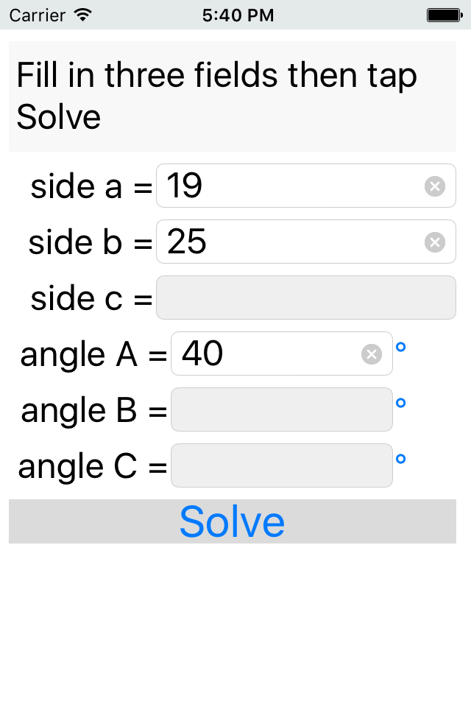The width and height of the screenshot is (471, 707).
Task: Tap the Solve button
Action: pos(233,521)
